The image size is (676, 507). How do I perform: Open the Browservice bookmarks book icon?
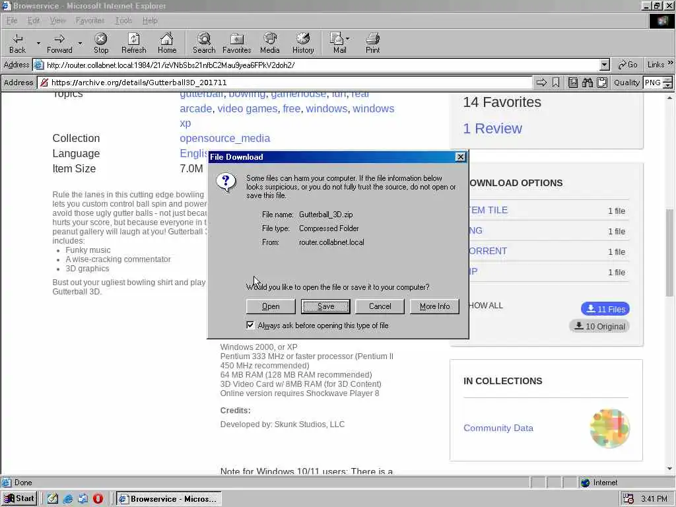click(x=573, y=83)
